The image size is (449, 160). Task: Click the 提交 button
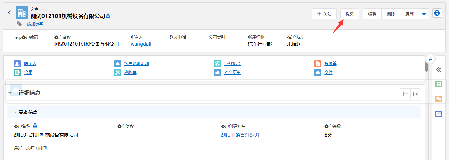350,14
